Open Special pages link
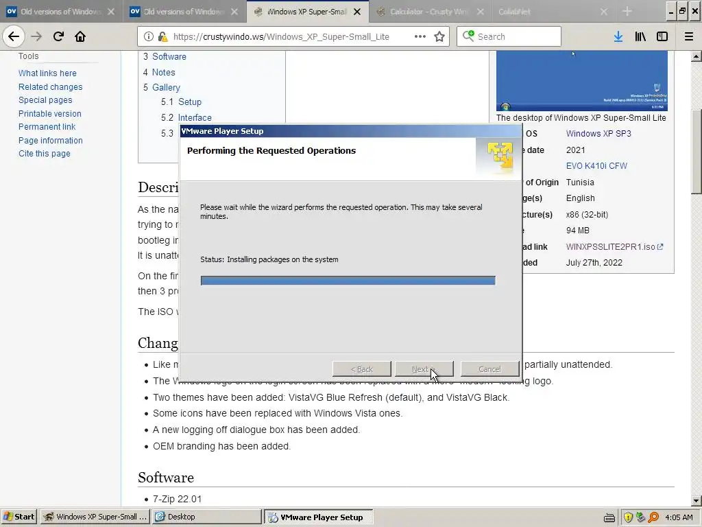Viewport: 702px width, 527px height. pos(45,100)
